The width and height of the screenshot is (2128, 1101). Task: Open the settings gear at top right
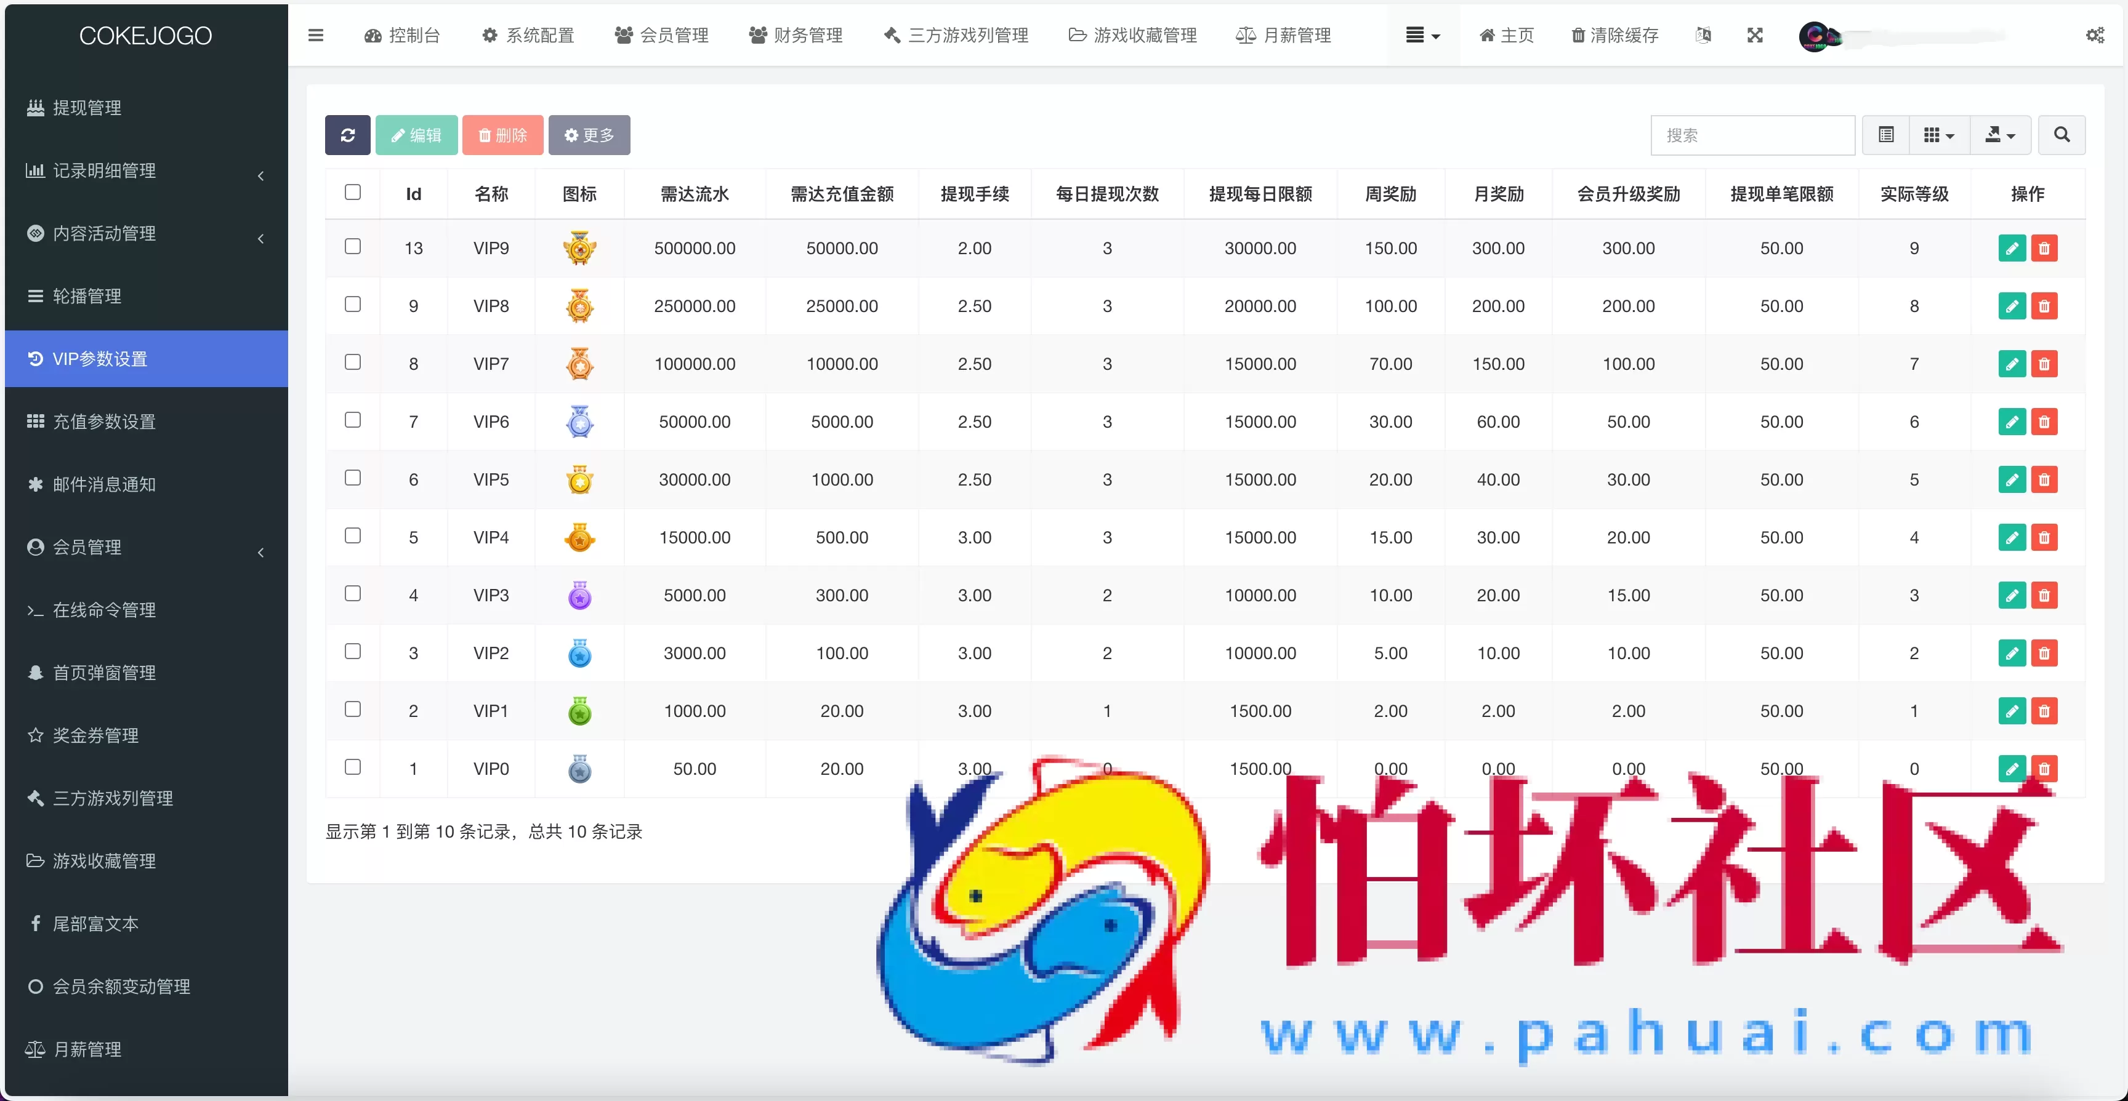point(2096,34)
